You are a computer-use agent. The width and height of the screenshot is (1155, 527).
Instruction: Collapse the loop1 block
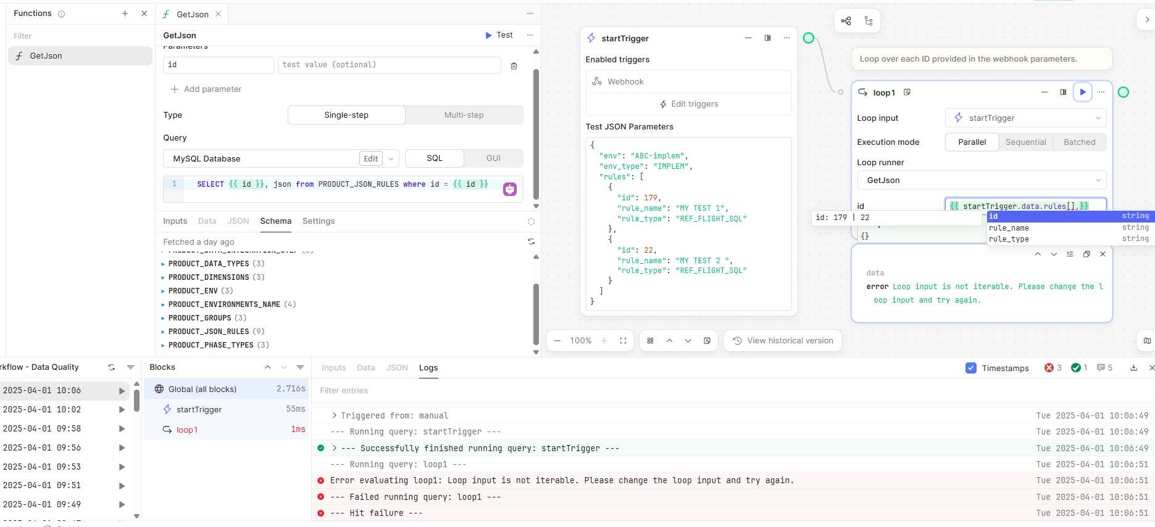pyautogui.click(x=1045, y=92)
